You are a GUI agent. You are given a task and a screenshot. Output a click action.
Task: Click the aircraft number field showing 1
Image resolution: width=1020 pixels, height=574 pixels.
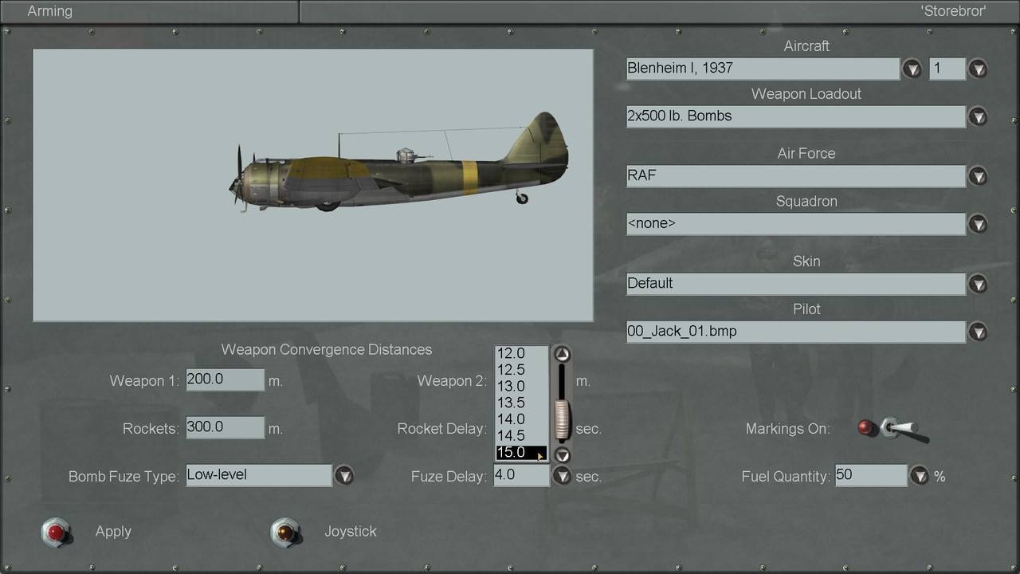point(947,69)
